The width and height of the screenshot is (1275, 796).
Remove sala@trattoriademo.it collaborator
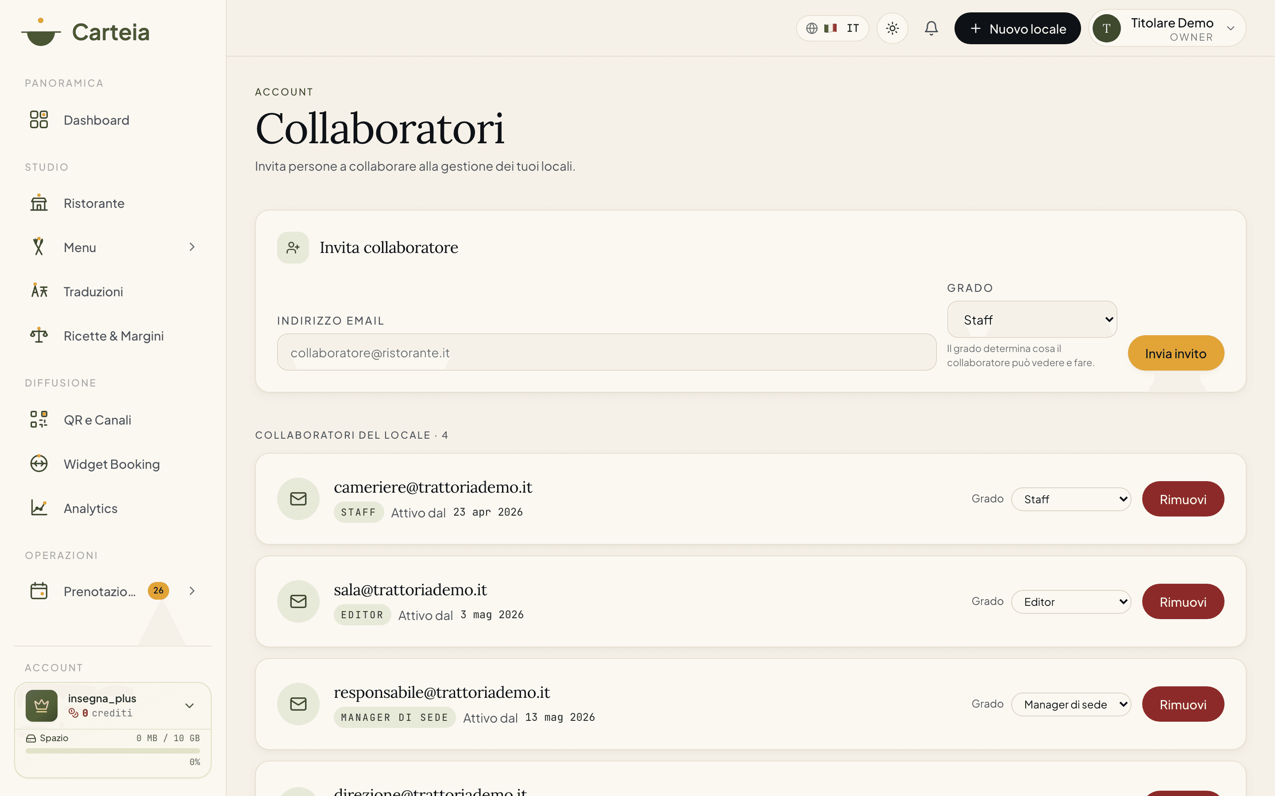[x=1183, y=602]
